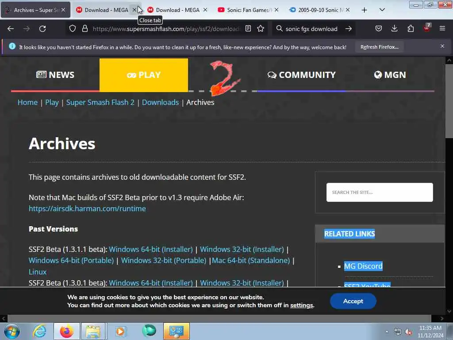
Task: Open the NEWS site menu
Action: (55, 75)
